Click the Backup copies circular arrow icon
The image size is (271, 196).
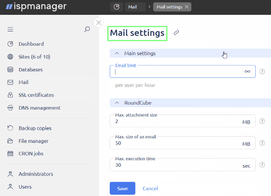coord(10,128)
